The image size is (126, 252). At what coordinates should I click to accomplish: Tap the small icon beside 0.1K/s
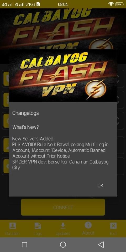point(38,4)
